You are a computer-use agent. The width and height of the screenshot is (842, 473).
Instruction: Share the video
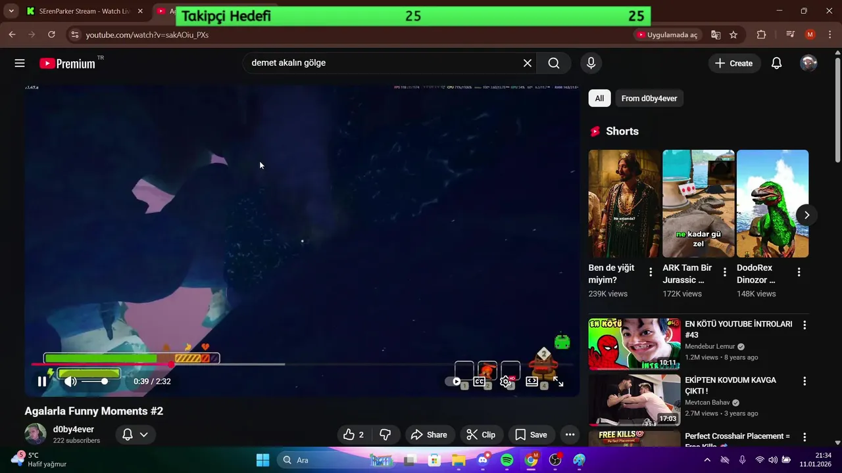[x=429, y=434]
